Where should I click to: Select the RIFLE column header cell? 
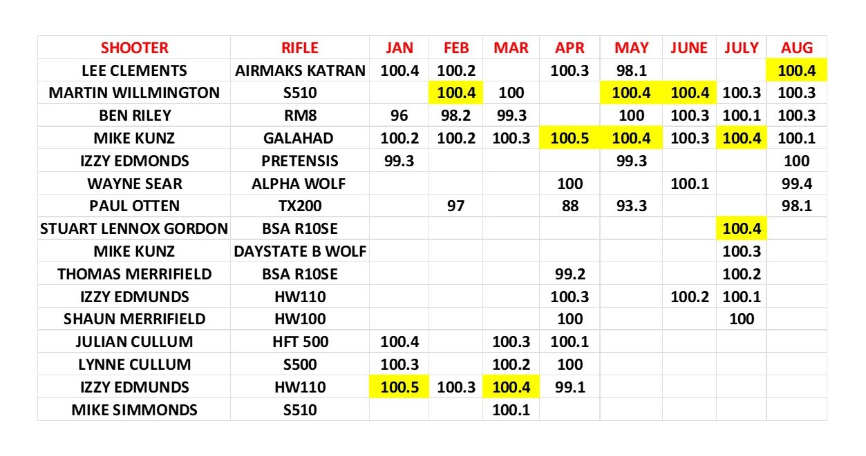point(300,48)
